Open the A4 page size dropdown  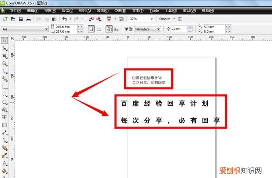coord(46,29)
